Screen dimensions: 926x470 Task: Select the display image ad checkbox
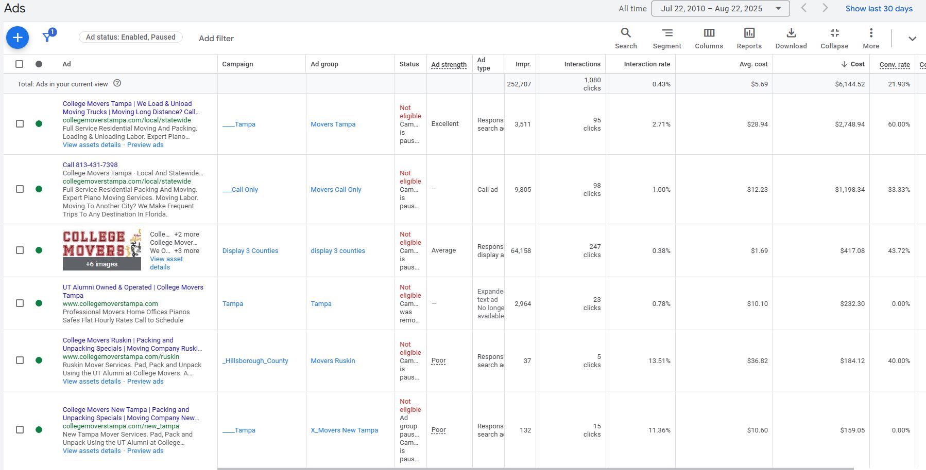[20, 250]
